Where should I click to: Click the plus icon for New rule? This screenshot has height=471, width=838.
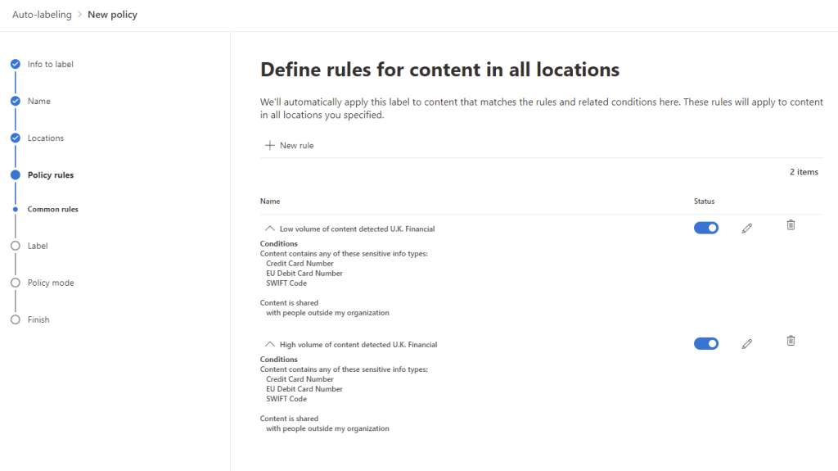(x=270, y=146)
